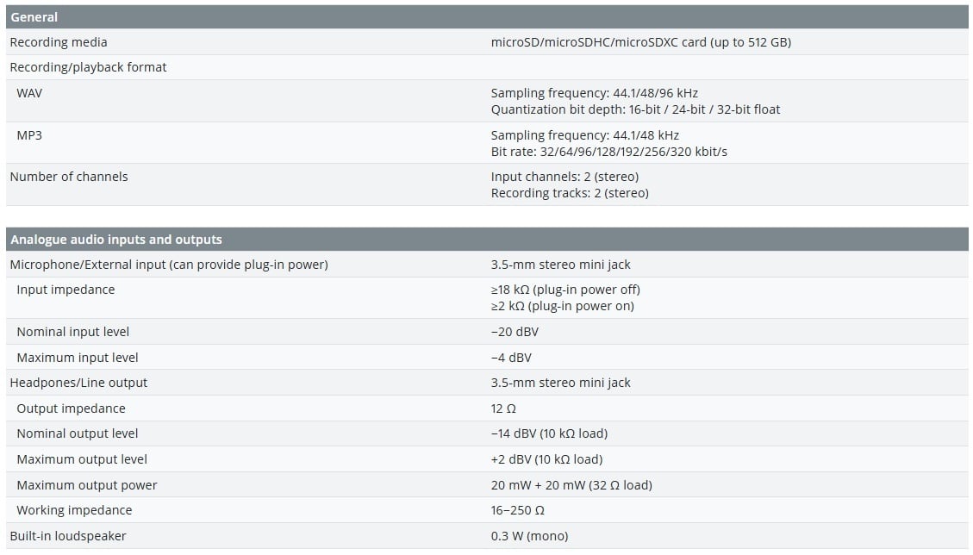Select the Microphone/External input row label
973x555 pixels.
169,265
